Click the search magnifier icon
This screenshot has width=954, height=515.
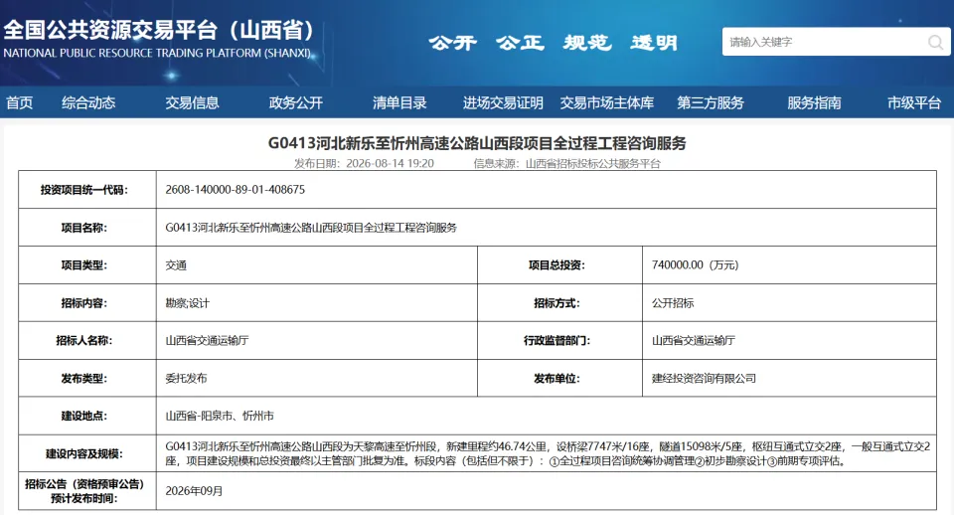click(x=935, y=42)
